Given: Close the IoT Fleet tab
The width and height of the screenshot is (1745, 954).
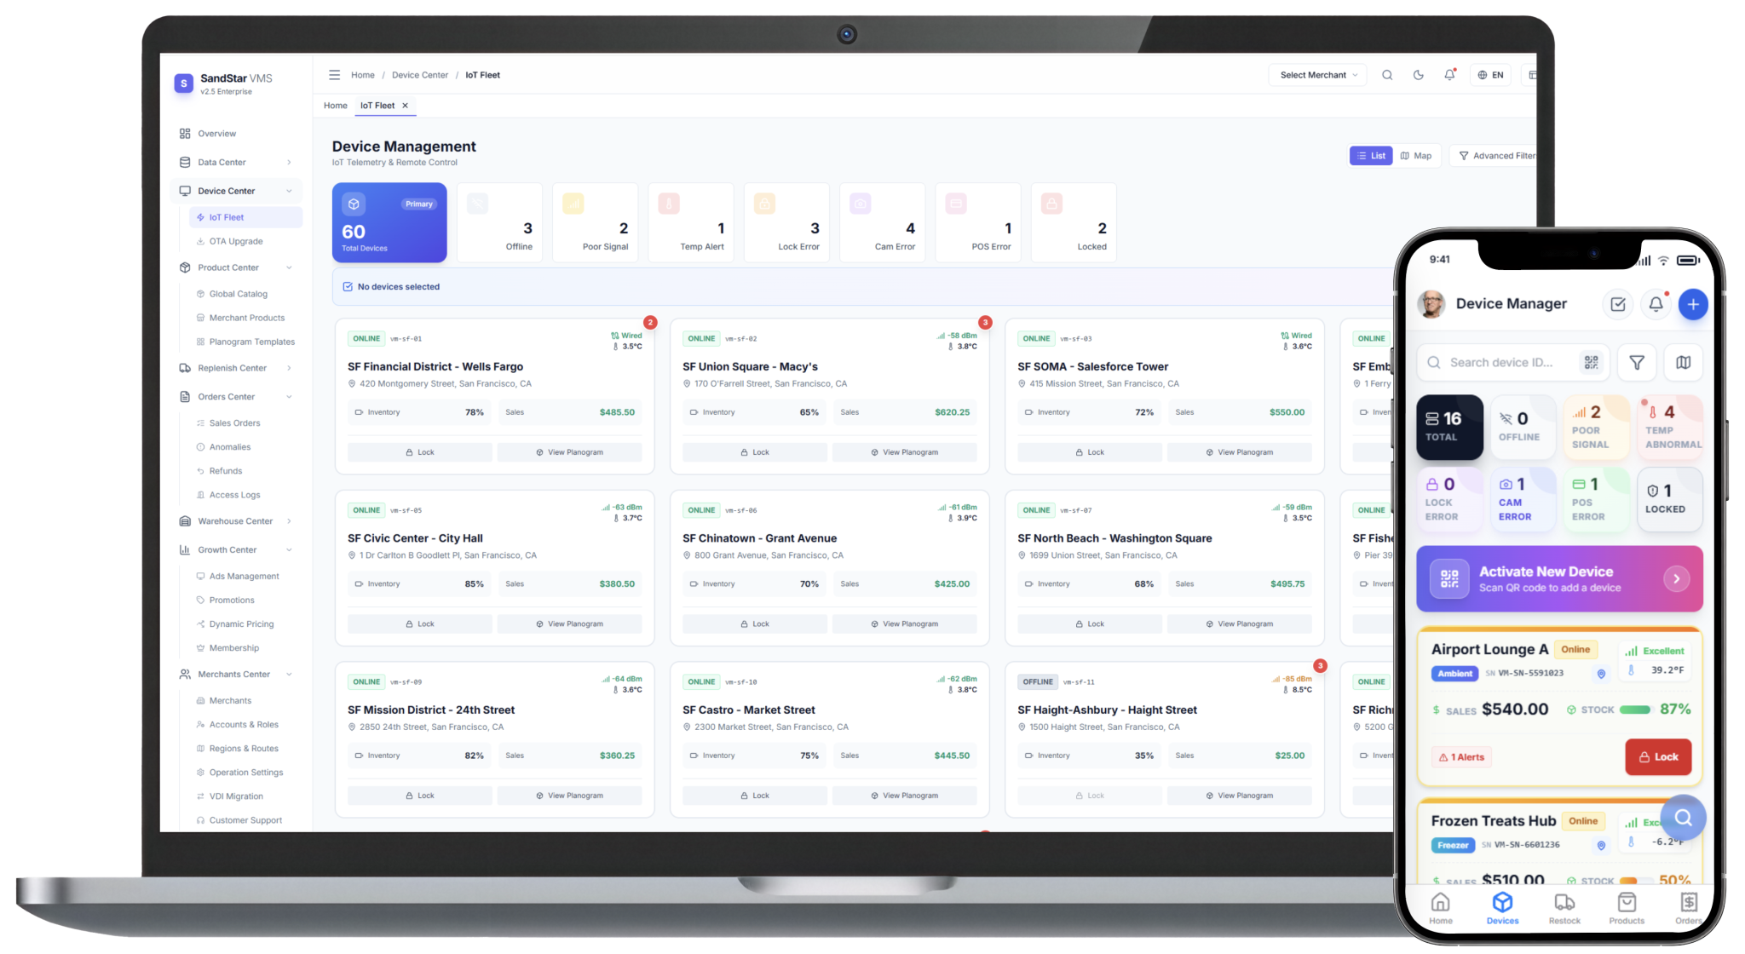Looking at the screenshot, I should pos(406,106).
